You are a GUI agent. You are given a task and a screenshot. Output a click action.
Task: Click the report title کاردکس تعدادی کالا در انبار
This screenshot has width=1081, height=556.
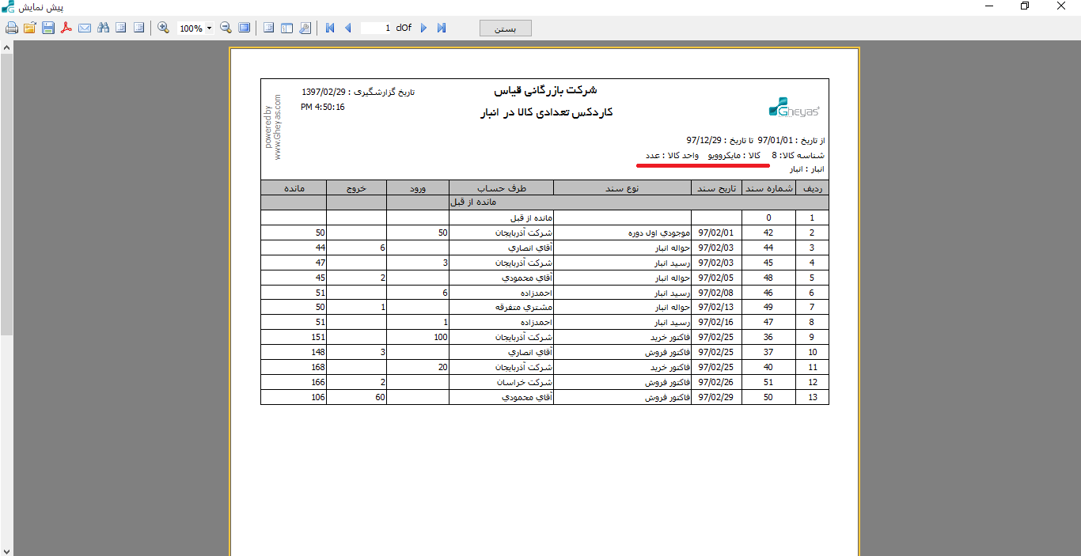(x=547, y=112)
